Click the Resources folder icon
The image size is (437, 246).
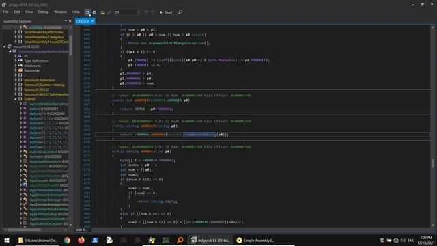(20, 70)
